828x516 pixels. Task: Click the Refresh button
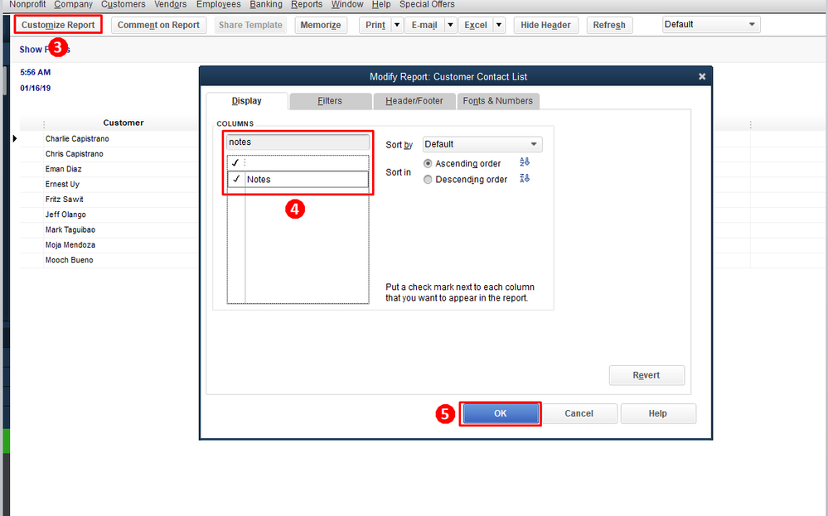coord(609,25)
